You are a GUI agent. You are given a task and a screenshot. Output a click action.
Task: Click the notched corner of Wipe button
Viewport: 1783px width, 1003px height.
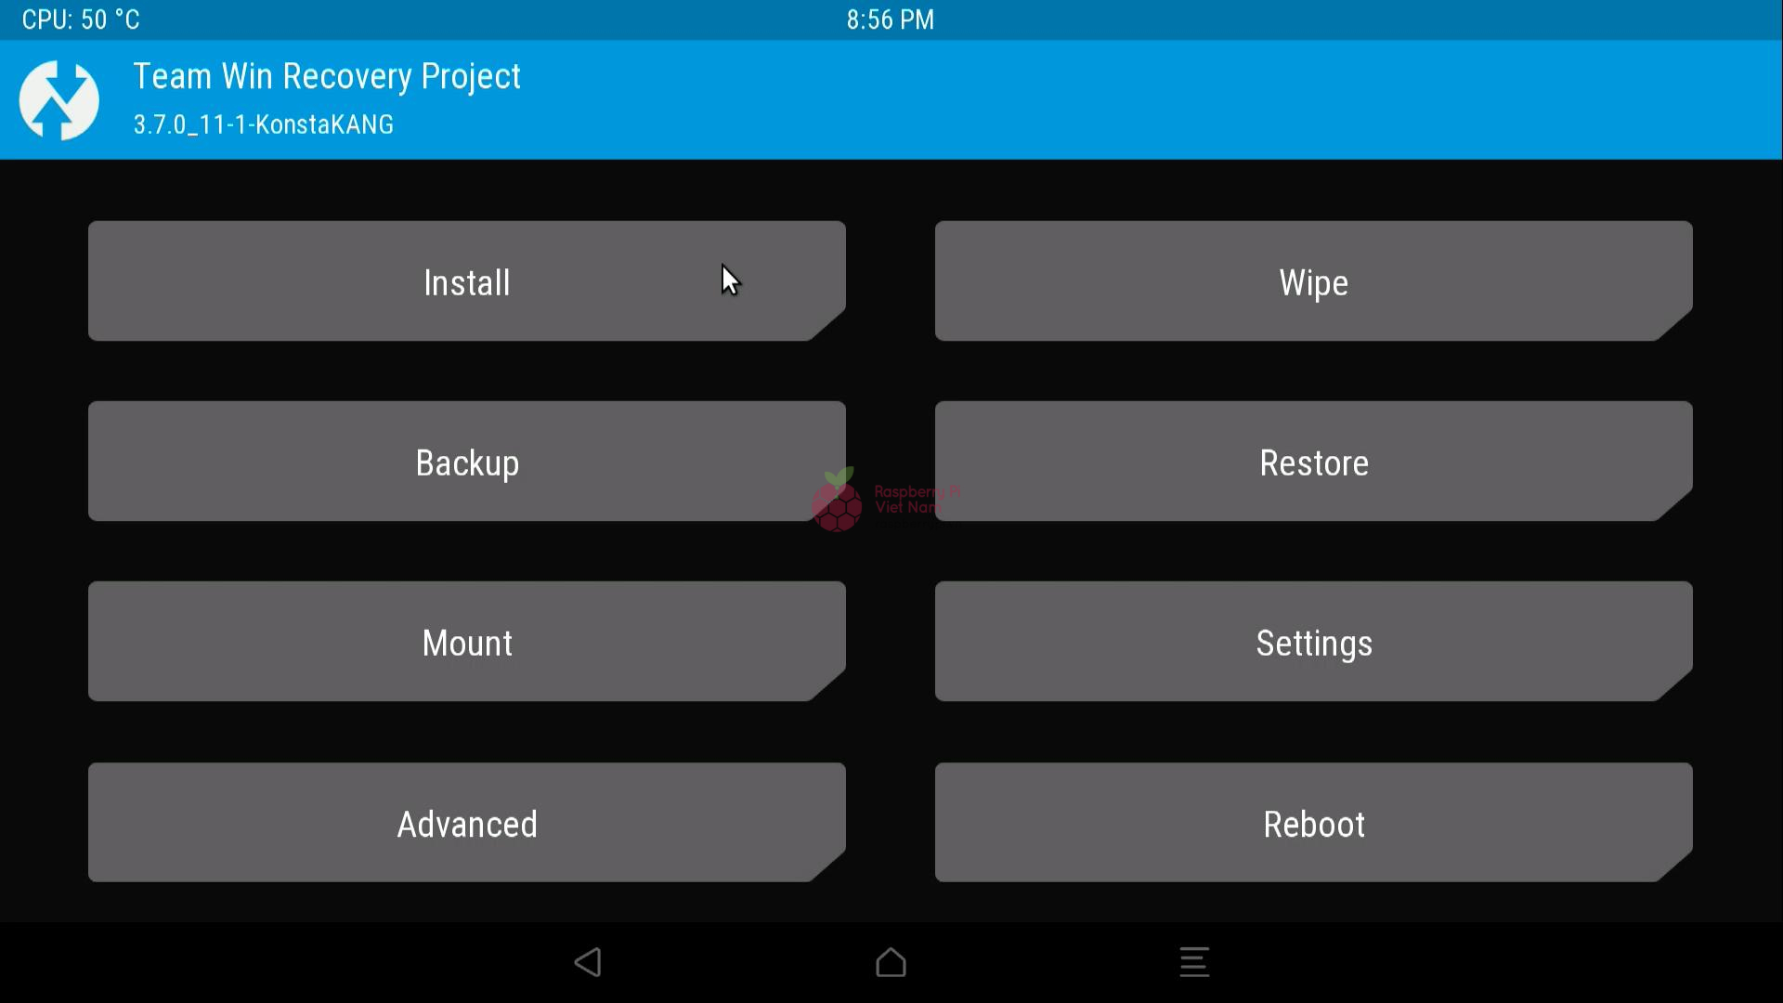(1674, 324)
